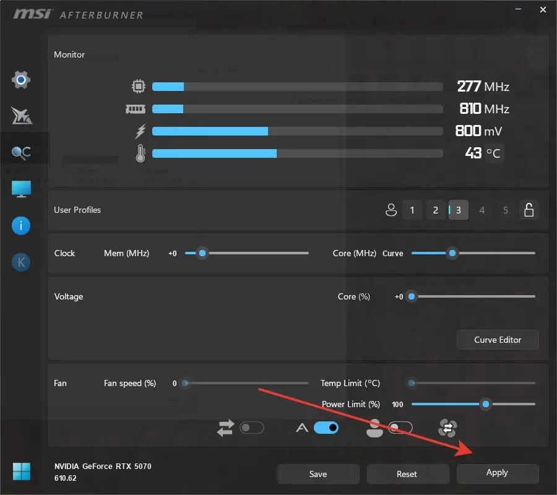Disable the auto fan toggle
Screen dimensions: 557x495
coord(326,428)
